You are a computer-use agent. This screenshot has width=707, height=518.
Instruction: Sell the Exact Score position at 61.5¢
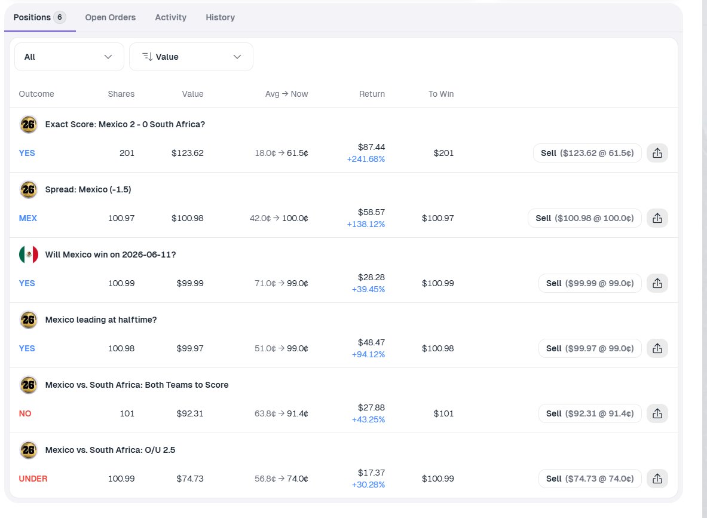[x=587, y=153]
